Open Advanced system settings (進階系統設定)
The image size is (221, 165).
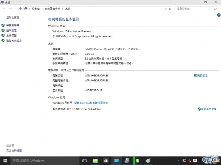click(14, 41)
